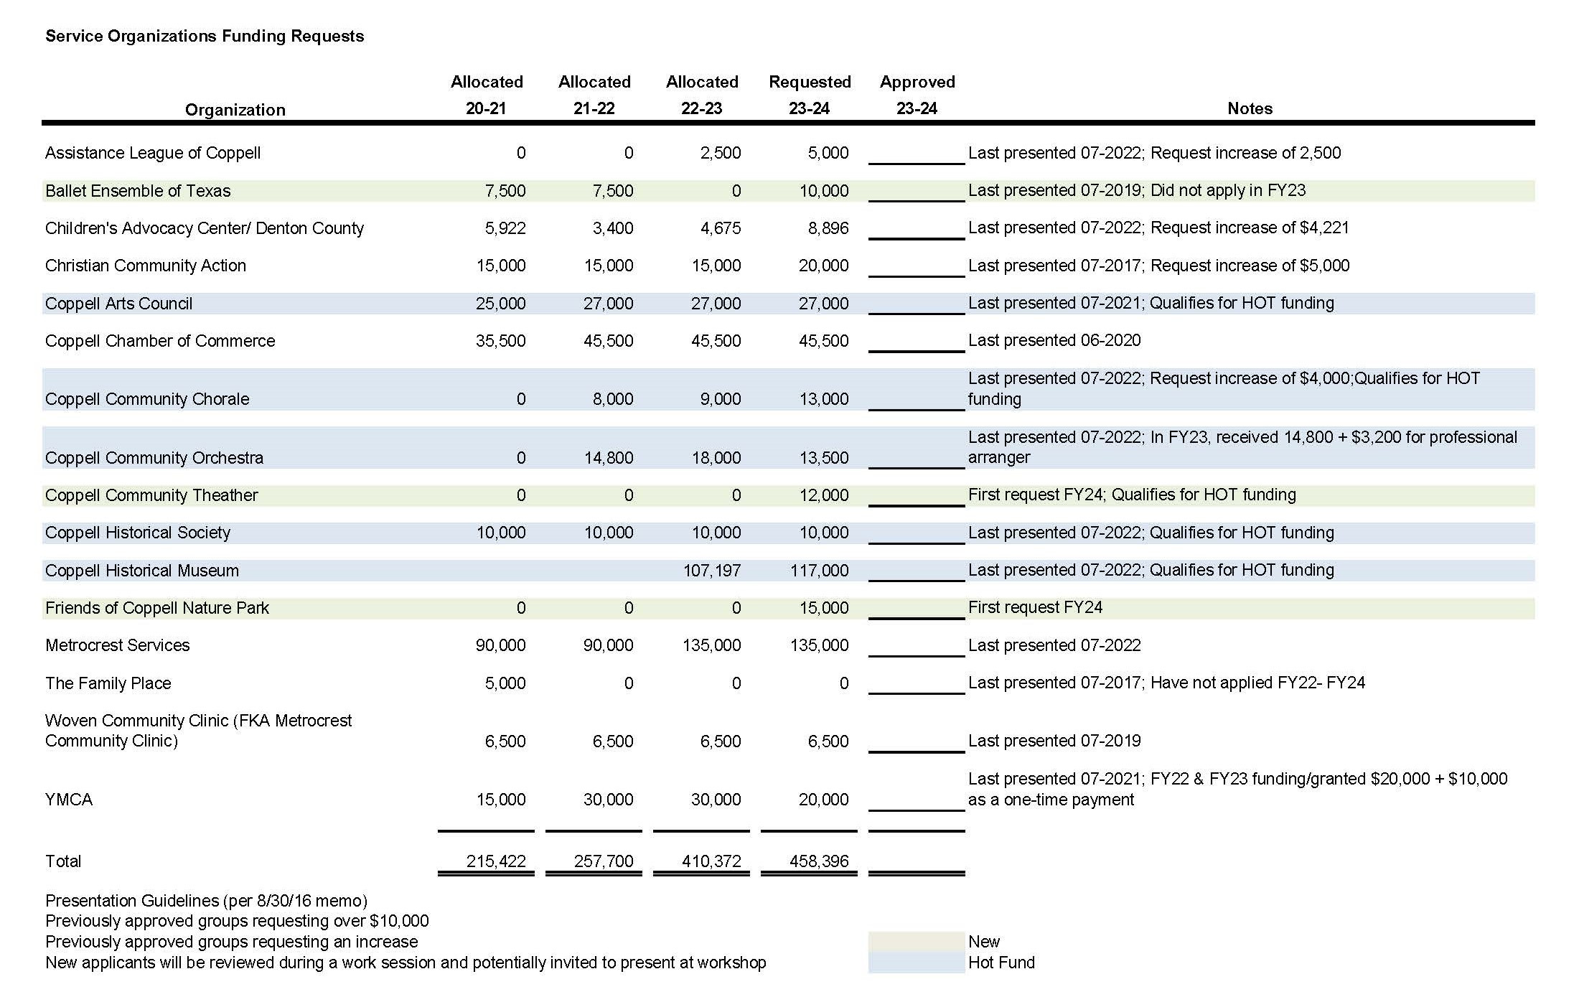1579x997 pixels.
Task: Select Children's Advocacy Center 20-21 value 5,922
Action: [505, 228]
